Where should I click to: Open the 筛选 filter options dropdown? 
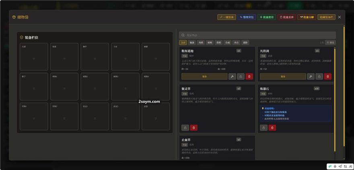[330, 42]
